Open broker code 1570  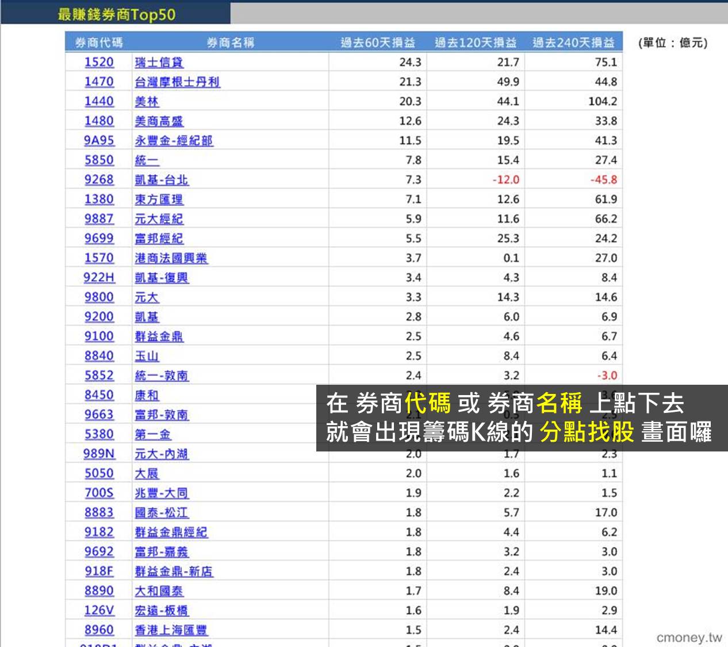pos(99,258)
